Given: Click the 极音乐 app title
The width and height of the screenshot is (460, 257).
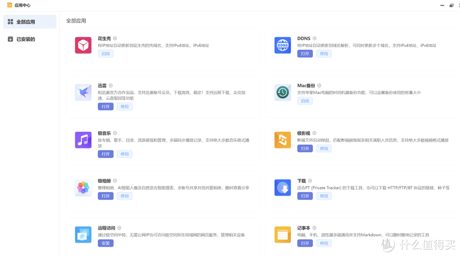Looking at the screenshot, I should pyautogui.click(x=104, y=133).
